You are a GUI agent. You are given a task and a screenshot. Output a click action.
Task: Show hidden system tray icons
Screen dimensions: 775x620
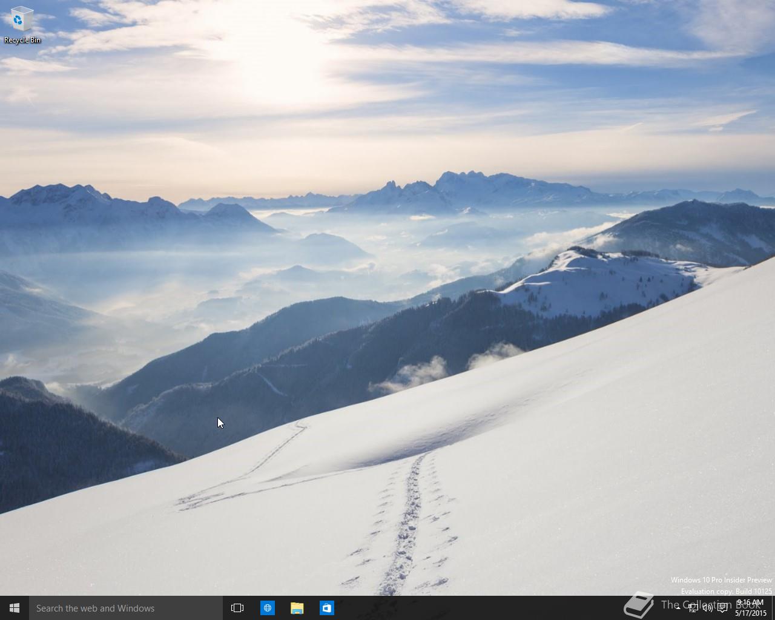tap(678, 608)
